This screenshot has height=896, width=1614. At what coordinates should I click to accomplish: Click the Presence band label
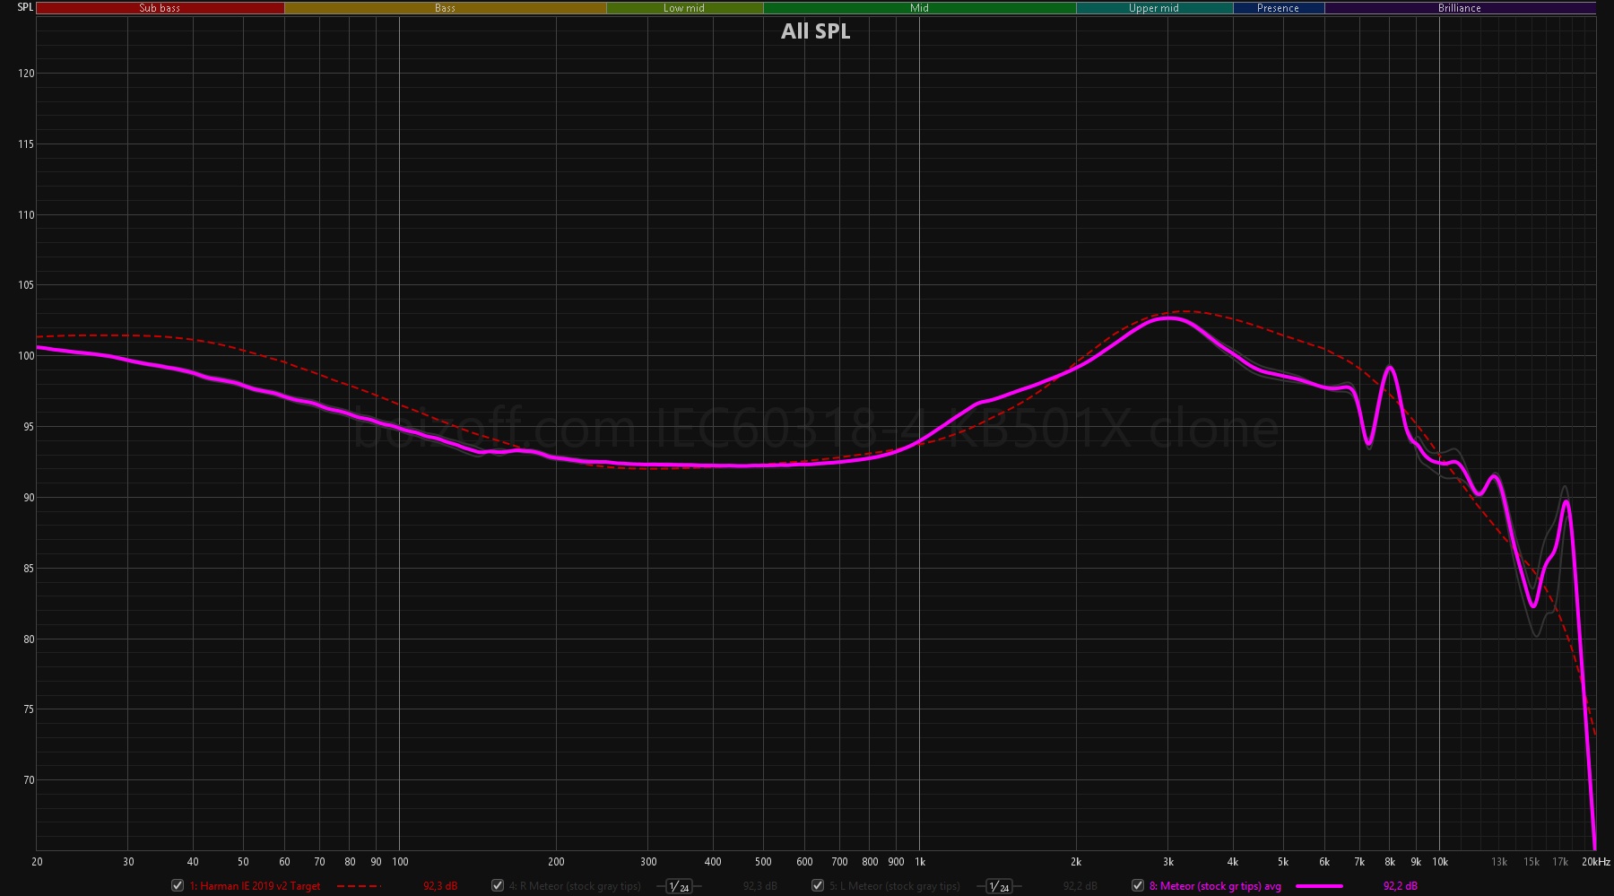(1278, 8)
